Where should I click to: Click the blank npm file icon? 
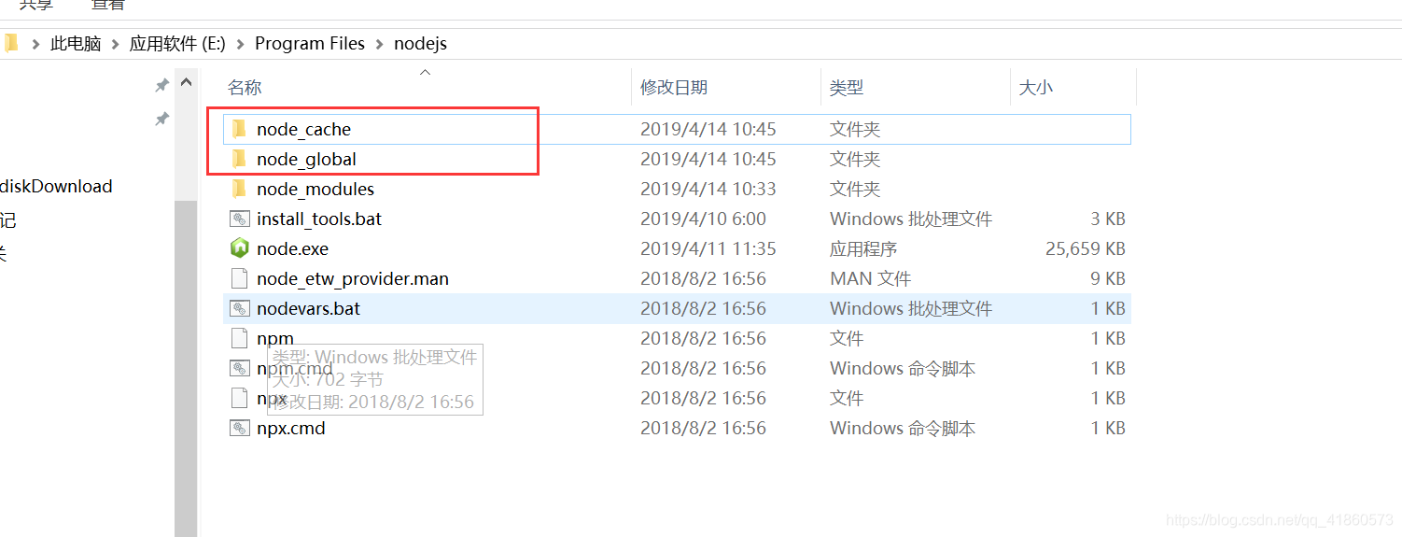(x=240, y=338)
